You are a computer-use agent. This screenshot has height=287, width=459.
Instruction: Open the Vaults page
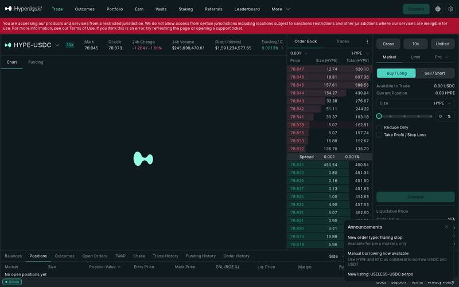[x=161, y=9]
